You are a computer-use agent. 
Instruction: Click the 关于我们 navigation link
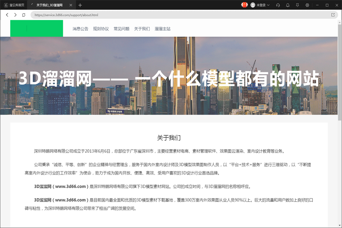(142, 29)
